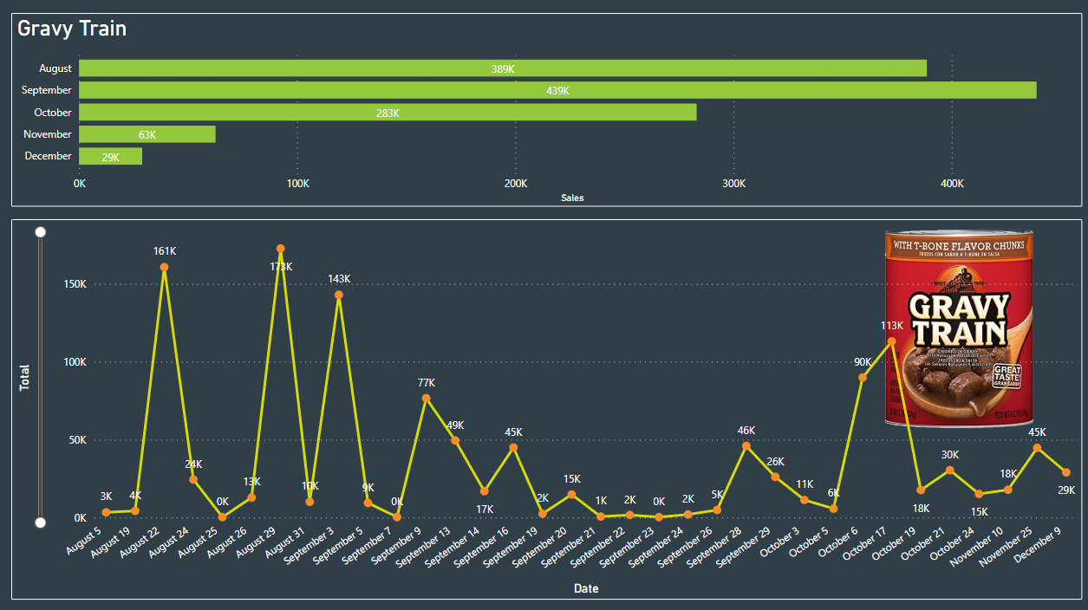
Task: Click the Gravy Train can image
Action: click(x=959, y=328)
